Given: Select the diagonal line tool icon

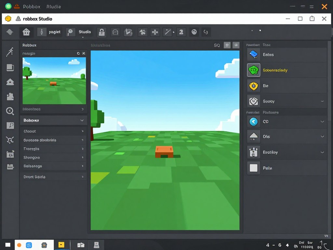Looking at the screenshot, I should pyautogui.click(x=167, y=32).
